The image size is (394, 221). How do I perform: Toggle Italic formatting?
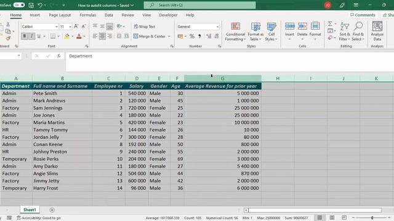(31, 36)
